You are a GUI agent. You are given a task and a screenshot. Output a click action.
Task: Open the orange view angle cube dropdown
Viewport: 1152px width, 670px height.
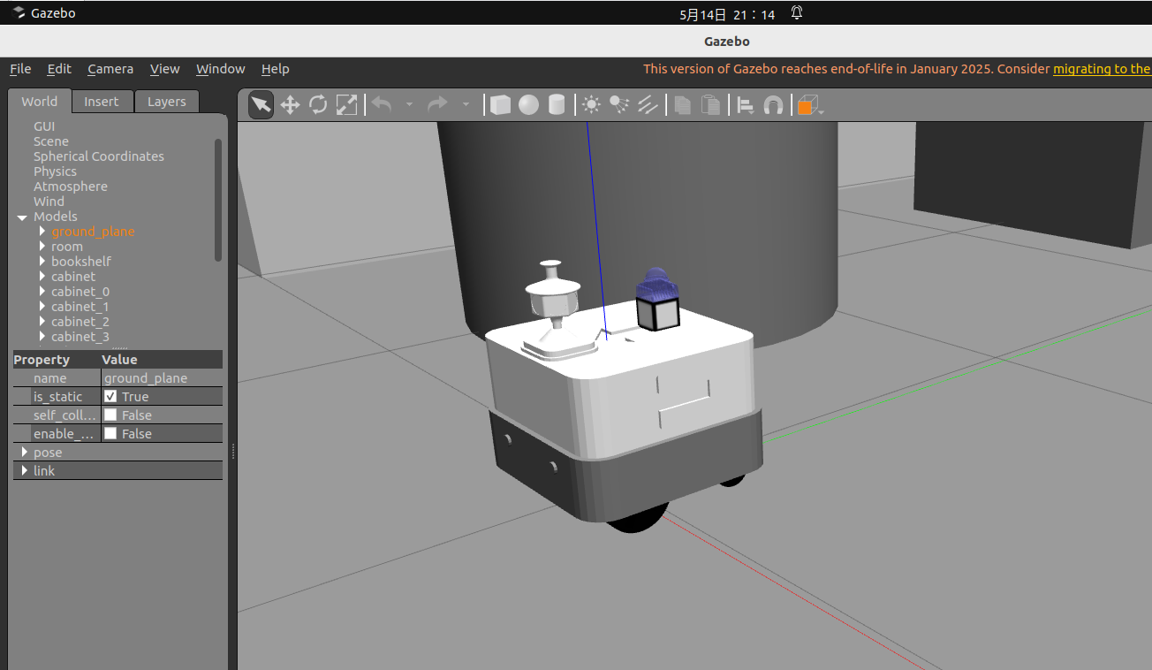click(809, 106)
